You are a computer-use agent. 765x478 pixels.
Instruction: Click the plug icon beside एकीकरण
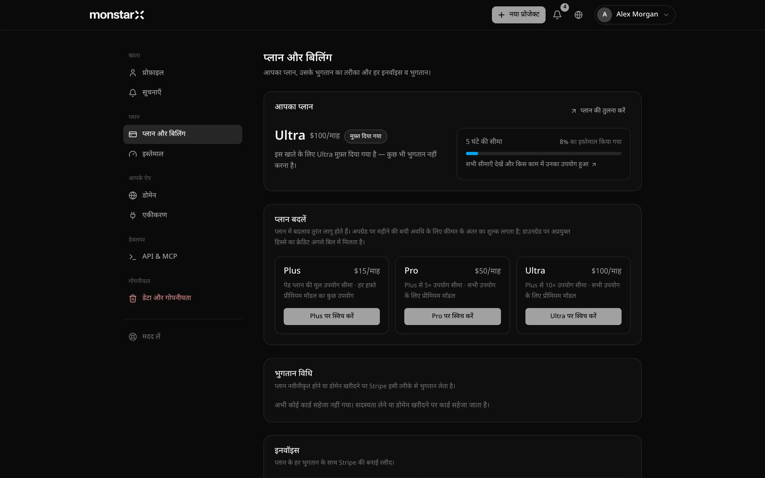(133, 215)
